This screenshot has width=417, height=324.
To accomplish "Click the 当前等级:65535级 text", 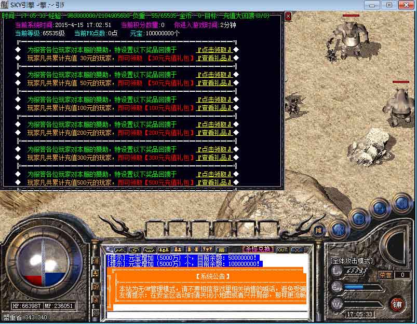I will coord(40,34).
